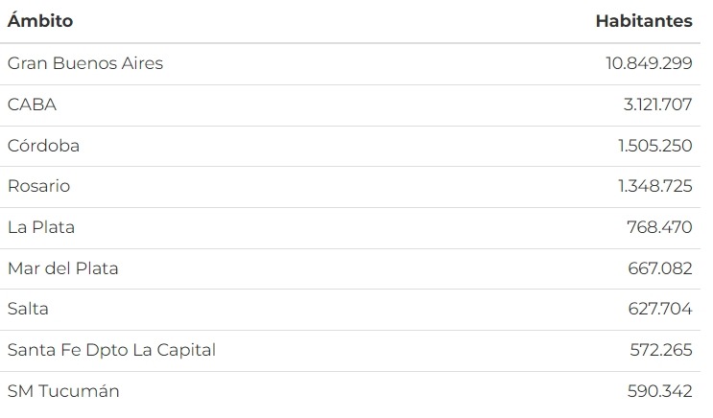This screenshot has width=713, height=418.
Task: Select the 1.348.725 value for Rosario
Action: tap(655, 186)
